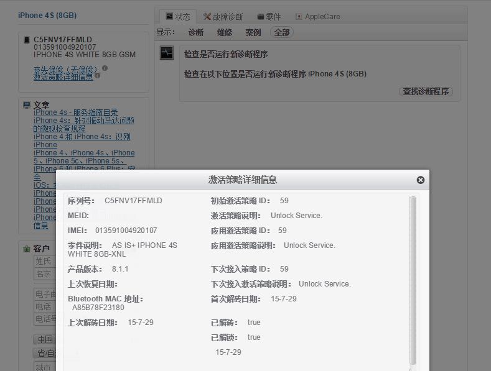Open the 零件 tab
The height and width of the screenshot is (371, 491).
coord(269,17)
